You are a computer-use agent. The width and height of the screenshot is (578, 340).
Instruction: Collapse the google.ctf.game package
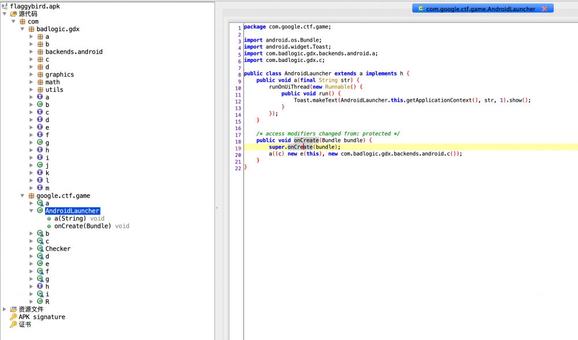[23, 196]
